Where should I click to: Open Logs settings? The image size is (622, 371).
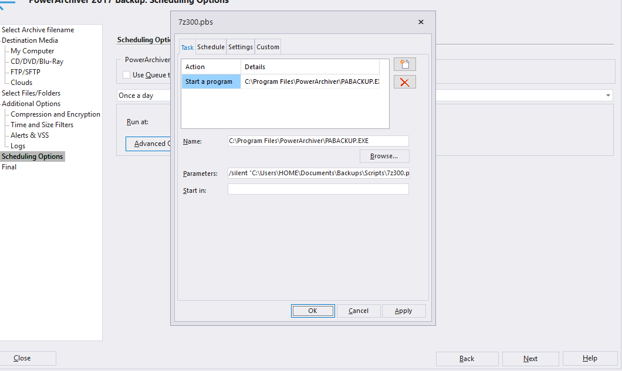click(18, 146)
